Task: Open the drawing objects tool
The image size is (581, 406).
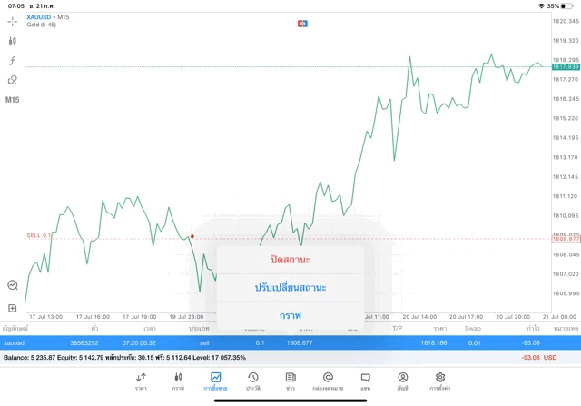Action: click(13, 80)
